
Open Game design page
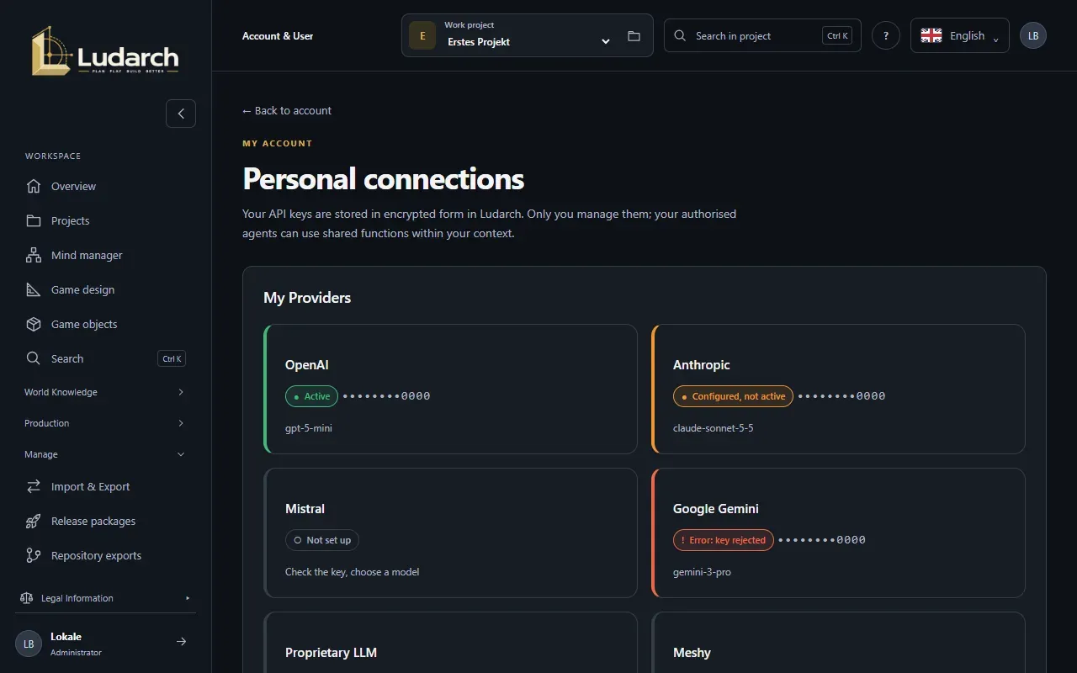tap(105, 289)
